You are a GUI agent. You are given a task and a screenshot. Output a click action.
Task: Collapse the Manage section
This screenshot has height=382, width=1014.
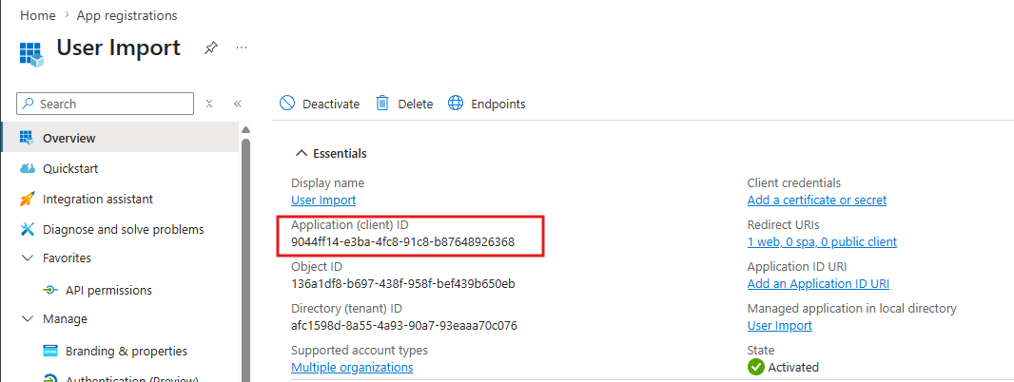tap(28, 318)
